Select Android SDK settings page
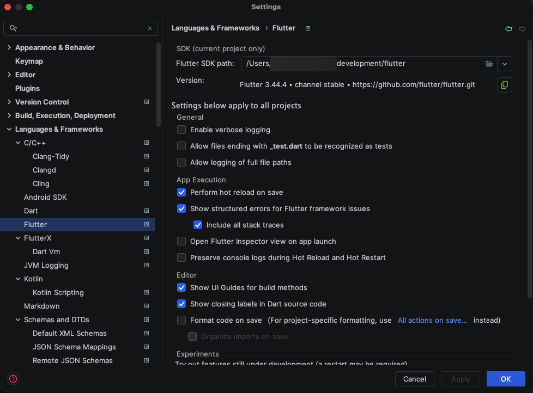The width and height of the screenshot is (533, 393). click(45, 197)
